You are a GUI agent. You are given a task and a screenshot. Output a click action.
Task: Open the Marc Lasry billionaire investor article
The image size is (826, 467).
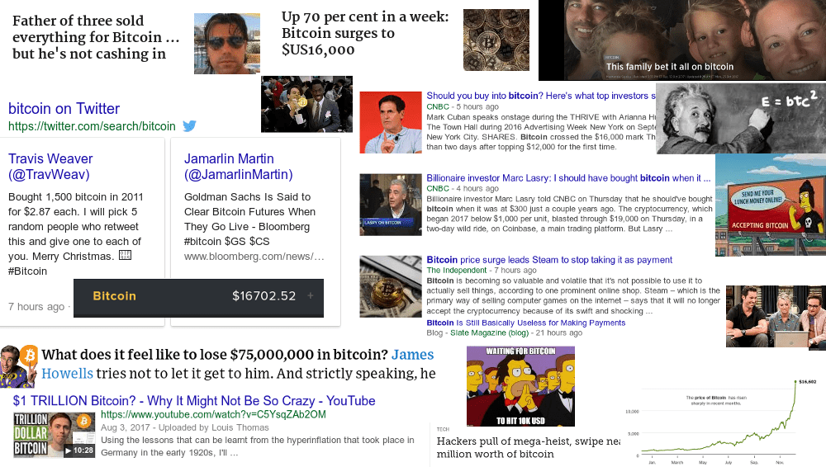click(x=568, y=178)
